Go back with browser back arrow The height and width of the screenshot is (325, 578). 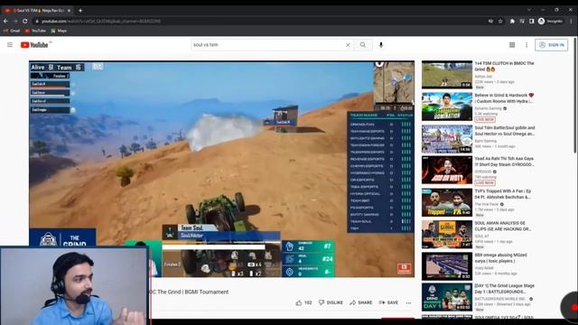(x=5, y=22)
